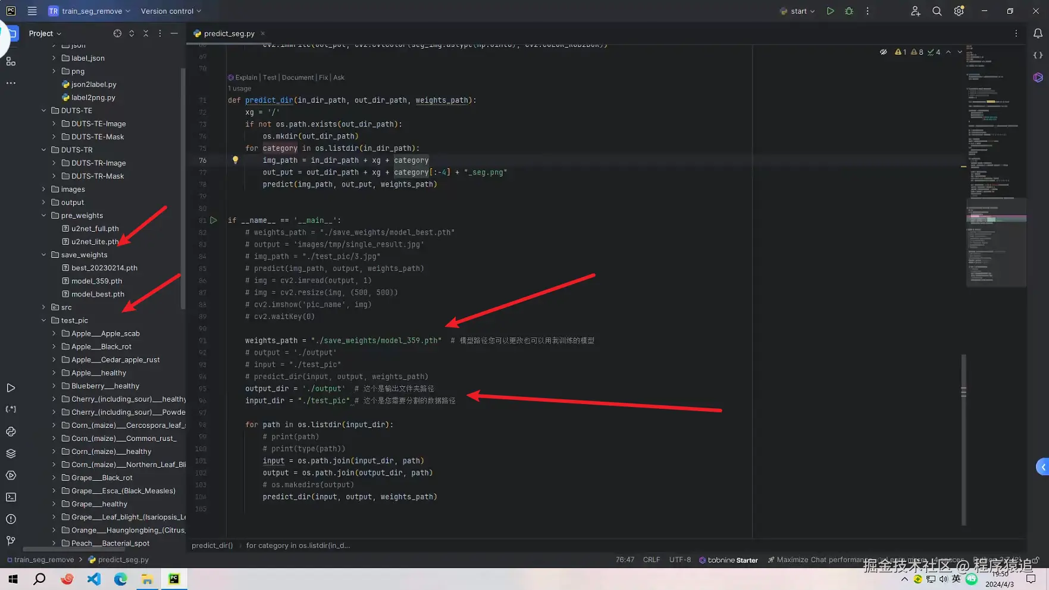Viewport: 1049px width, 590px height.
Task: Open IDE settings gear
Action: pyautogui.click(x=959, y=11)
